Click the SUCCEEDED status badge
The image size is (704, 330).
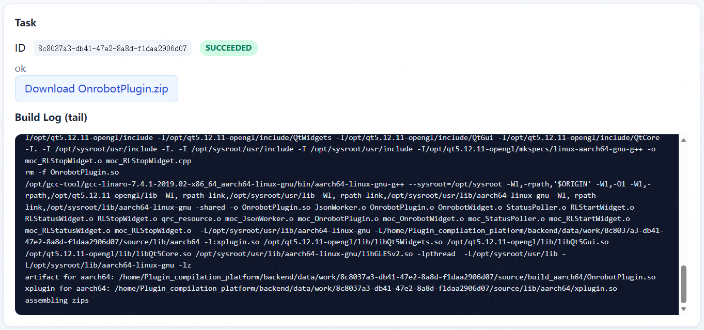point(229,48)
